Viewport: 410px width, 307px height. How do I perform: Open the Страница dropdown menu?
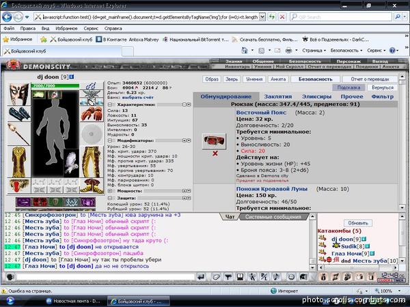tap(314, 50)
